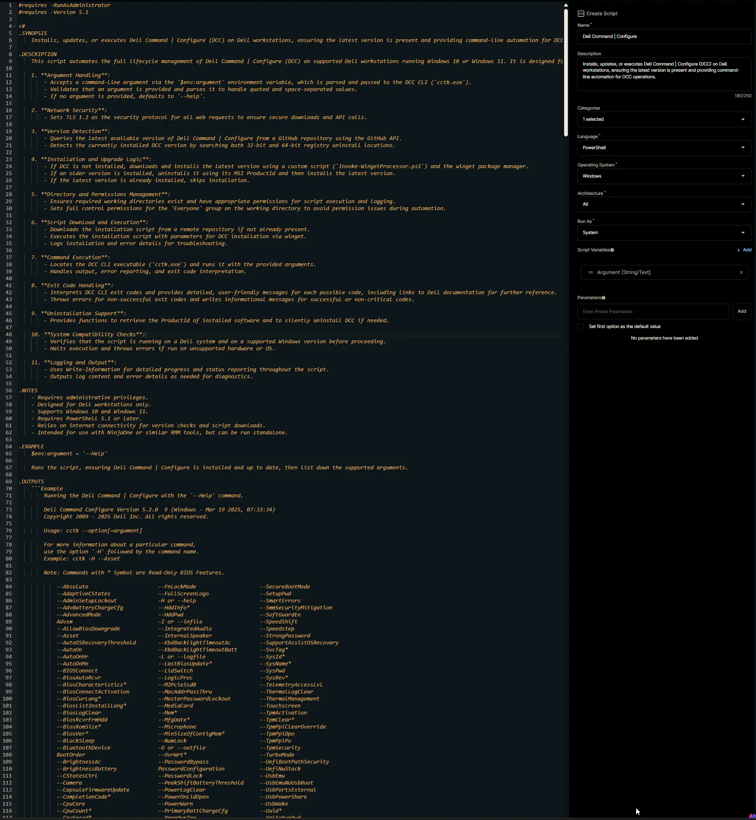Click the '**Script Download and Execution**' line
The width and height of the screenshot is (756, 820).
pos(90,223)
